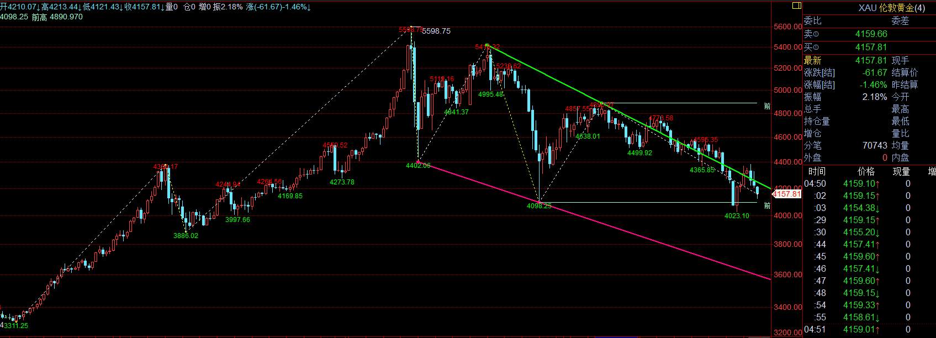Viewport: 936px width, 338px height.
Task: Select the :55 tick row price 4158.61
Action: [x=861, y=318]
